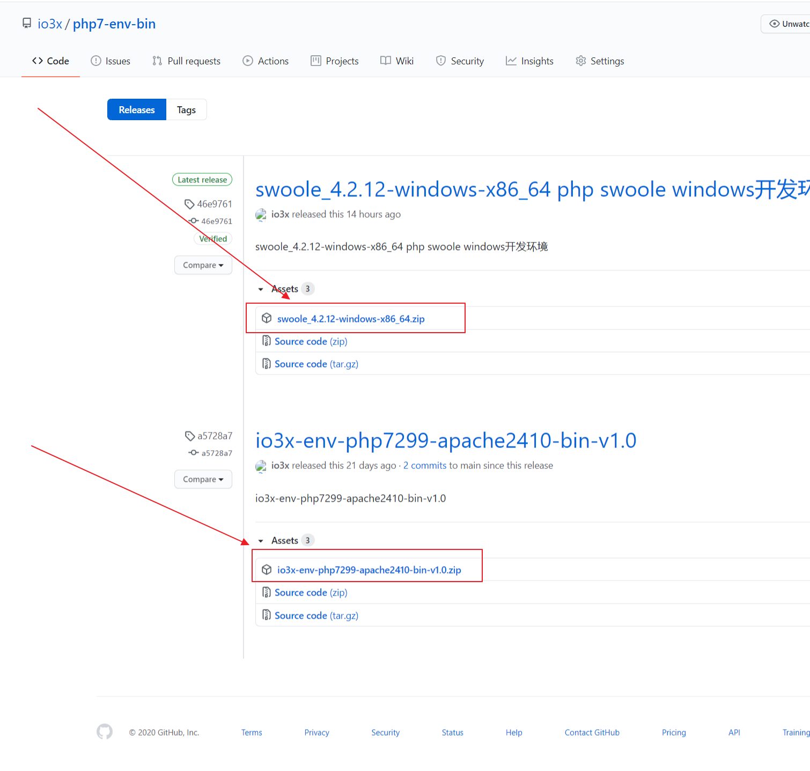Open io3x author link on apache2410 release
Screen dimensions: 810x771
[280, 466]
